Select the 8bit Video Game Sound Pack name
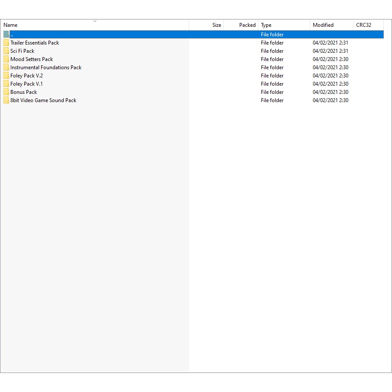This screenshot has width=392, height=392. (x=43, y=100)
